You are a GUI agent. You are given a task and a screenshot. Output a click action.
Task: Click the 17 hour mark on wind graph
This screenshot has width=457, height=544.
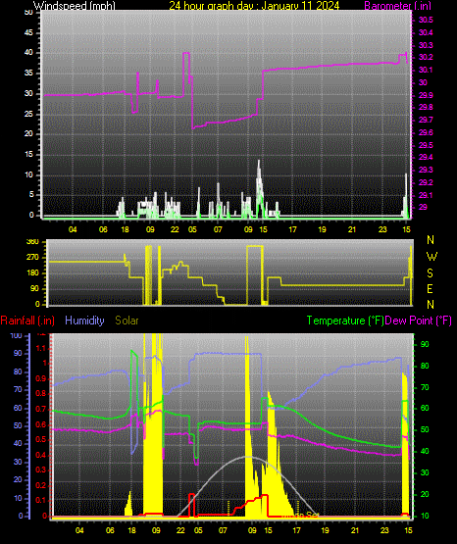pyautogui.click(x=293, y=229)
